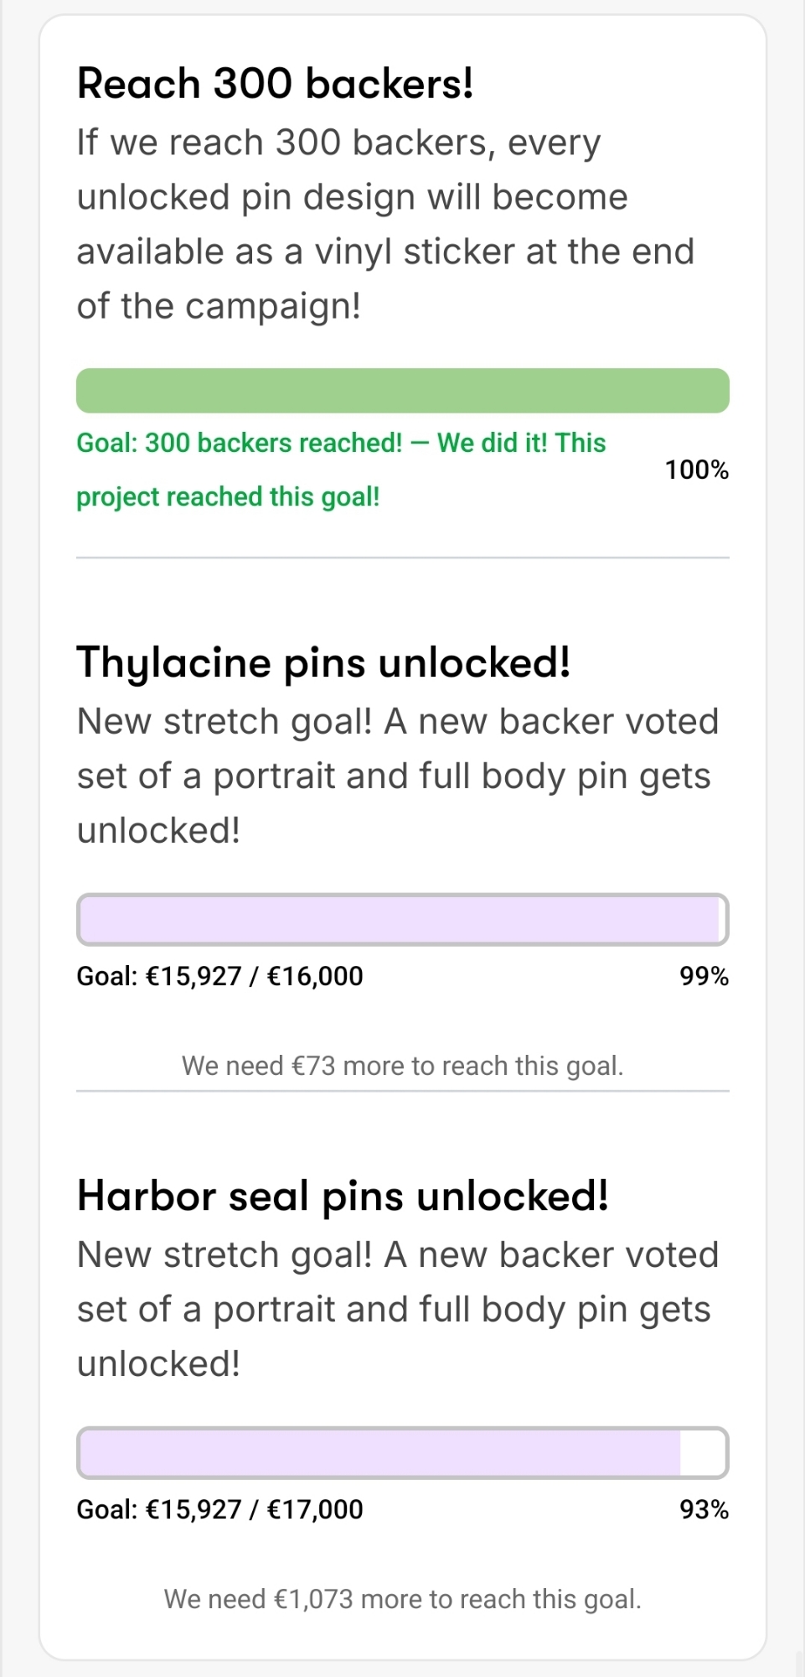
Task: Click the divider line above the Harbor seal section
Action: [402, 1091]
